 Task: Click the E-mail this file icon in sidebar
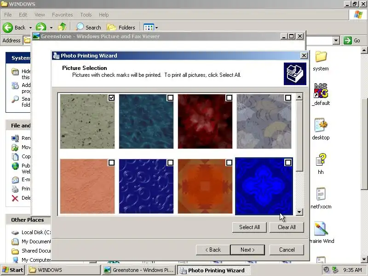point(15,180)
